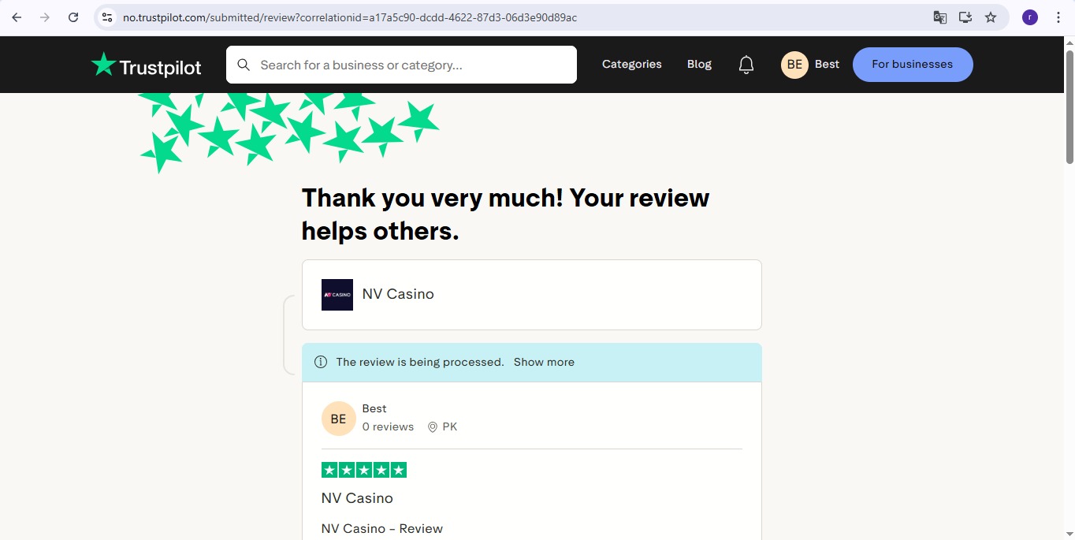Image resolution: width=1075 pixels, height=540 pixels.
Task: Go back with browser back arrow
Action: pos(17,17)
